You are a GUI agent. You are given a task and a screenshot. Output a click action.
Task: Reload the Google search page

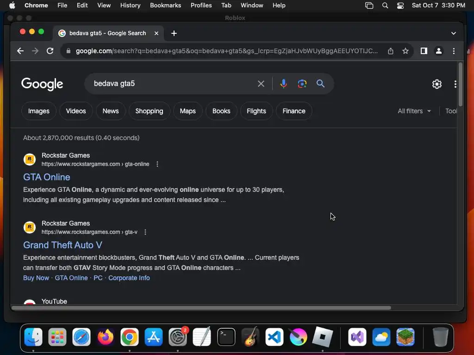(x=50, y=51)
